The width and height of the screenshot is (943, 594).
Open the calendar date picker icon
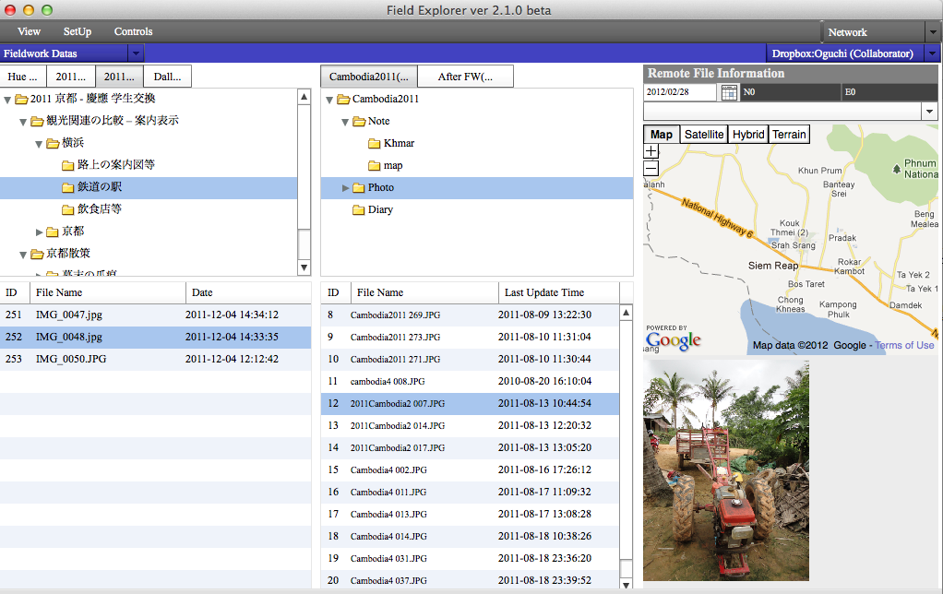729,92
